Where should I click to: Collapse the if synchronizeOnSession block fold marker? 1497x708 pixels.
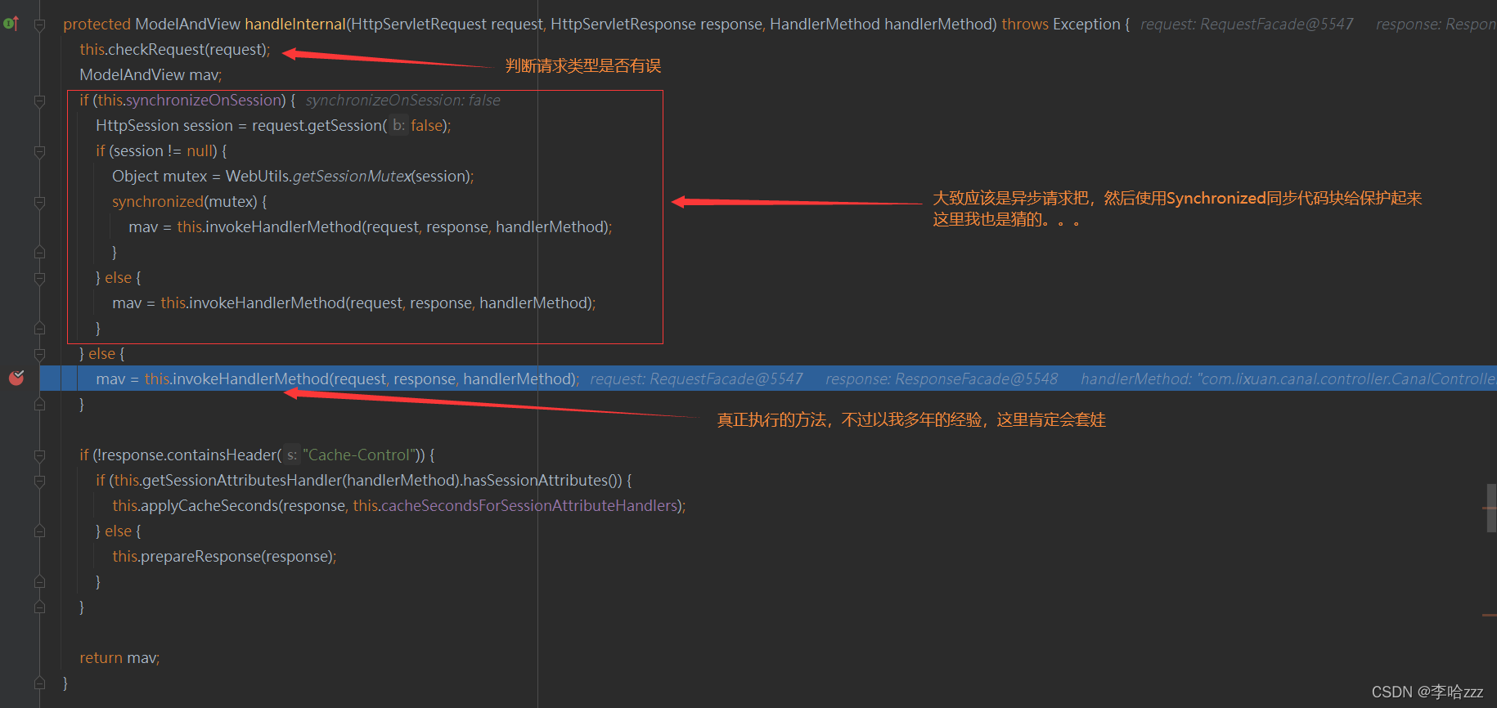point(39,101)
